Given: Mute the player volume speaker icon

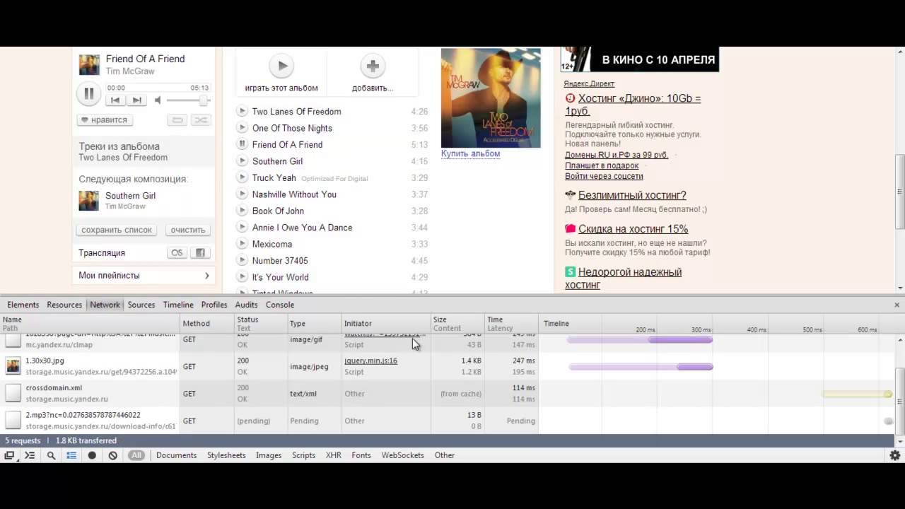Looking at the screenshot, I should click(158, 100).
